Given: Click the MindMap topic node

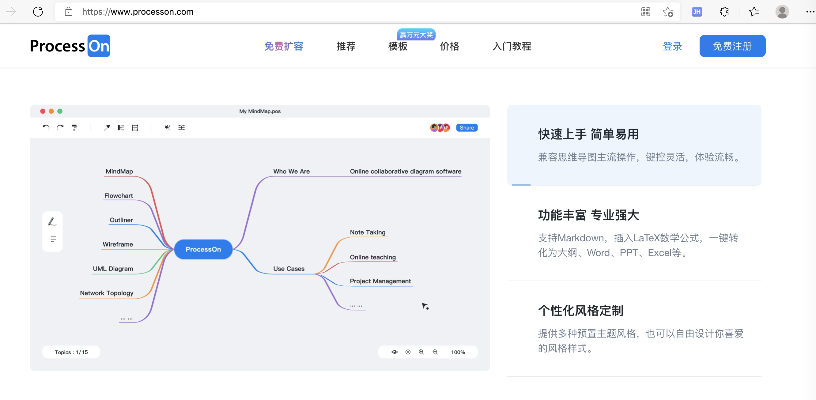Looking at the screenshot, I should [x=119, y=171].
